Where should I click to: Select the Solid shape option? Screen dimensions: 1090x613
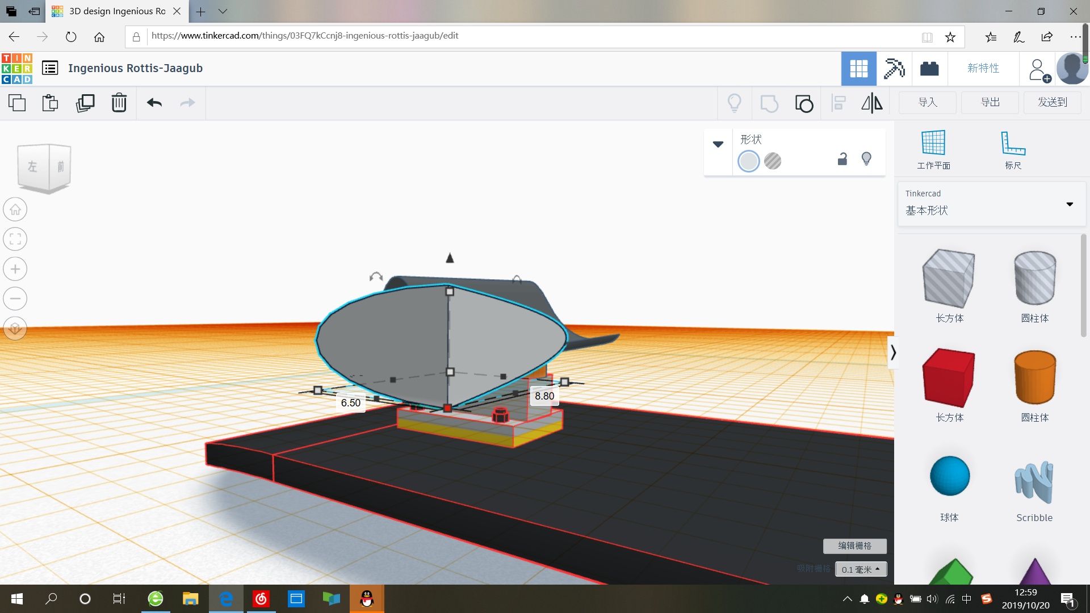pos(748,161)
